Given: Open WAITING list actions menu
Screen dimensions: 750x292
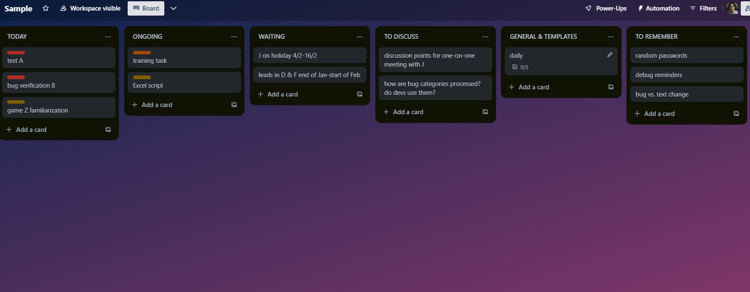Looking at the screenshot, I should [359, 37].
